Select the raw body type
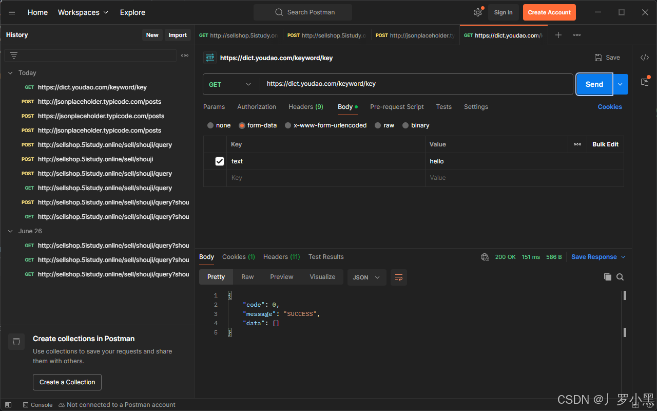Screen dimensions: 657x411 click(x=378, y=125)
